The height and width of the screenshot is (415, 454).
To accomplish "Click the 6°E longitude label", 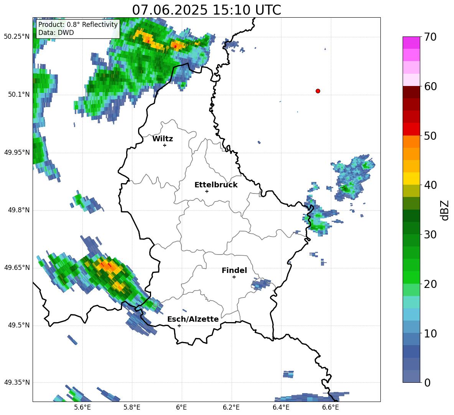I will tap(181, 407).
